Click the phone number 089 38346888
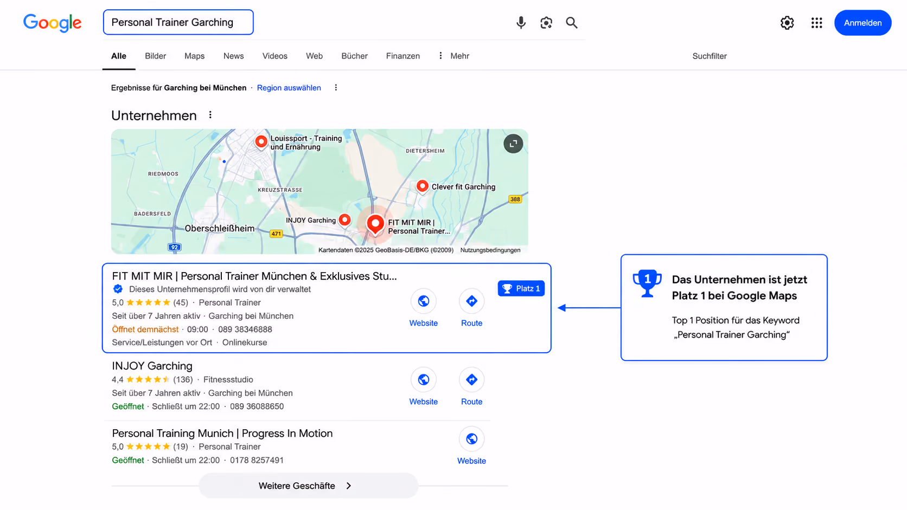This screenshot has height=510, width=907. point(245,330)
